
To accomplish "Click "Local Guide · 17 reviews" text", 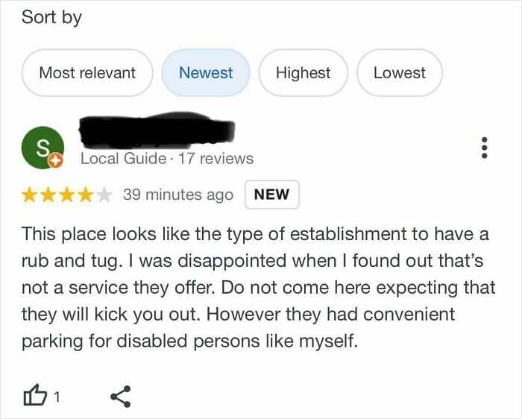I will pyautogui.click(x=167, y=159).
